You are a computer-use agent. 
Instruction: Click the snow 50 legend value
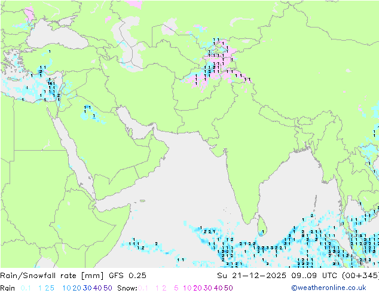tap(228, 288)
